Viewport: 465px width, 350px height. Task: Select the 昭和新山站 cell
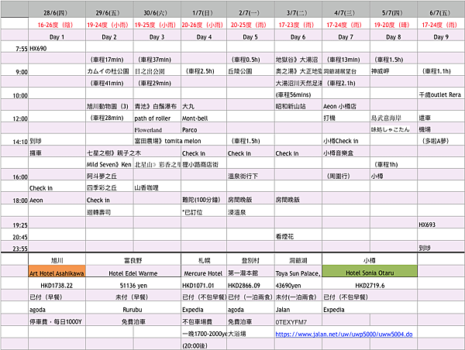[298, 106]
